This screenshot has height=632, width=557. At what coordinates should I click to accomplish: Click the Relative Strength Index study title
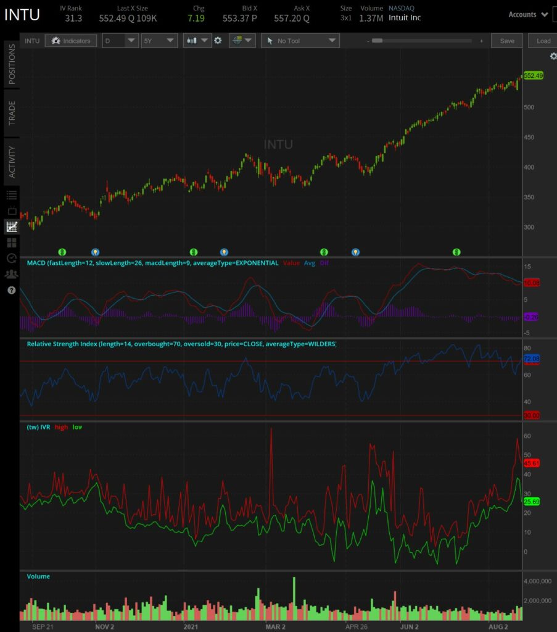(181, 344)
